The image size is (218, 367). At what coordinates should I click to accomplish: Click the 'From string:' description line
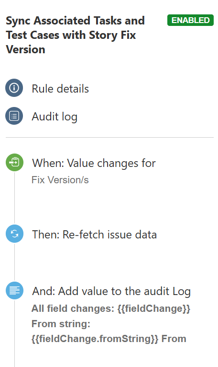61,324
